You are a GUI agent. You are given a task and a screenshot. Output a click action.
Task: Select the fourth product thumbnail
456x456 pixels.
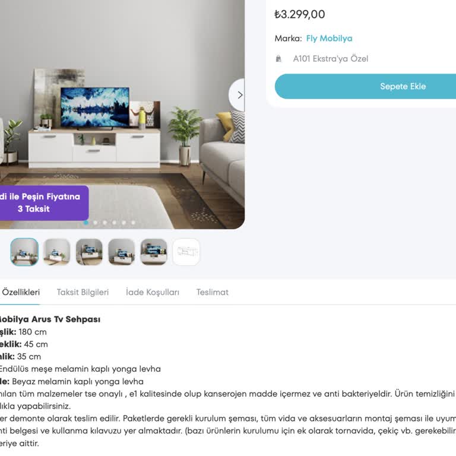point(122,252)
